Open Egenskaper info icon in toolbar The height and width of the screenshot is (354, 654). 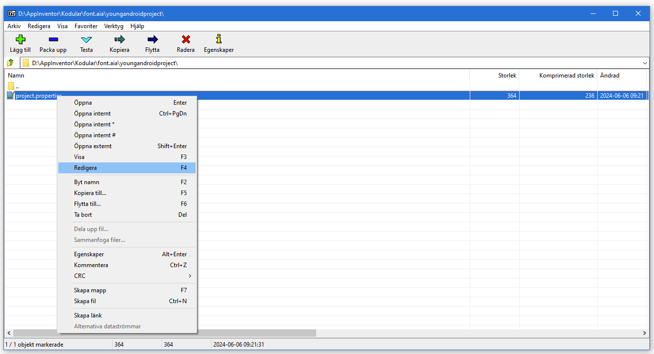(219, 39)
